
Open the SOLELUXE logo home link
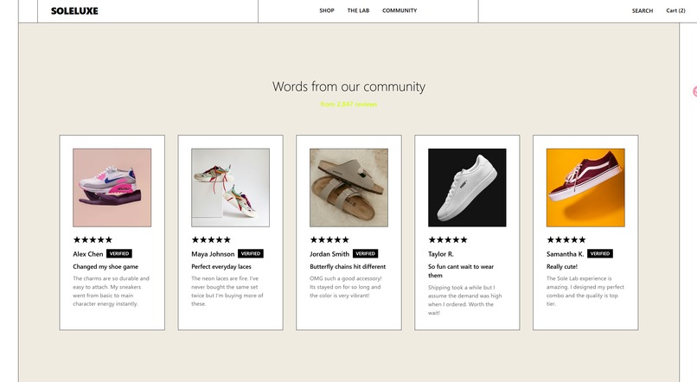pyautogui.click(x=74, y=10)
